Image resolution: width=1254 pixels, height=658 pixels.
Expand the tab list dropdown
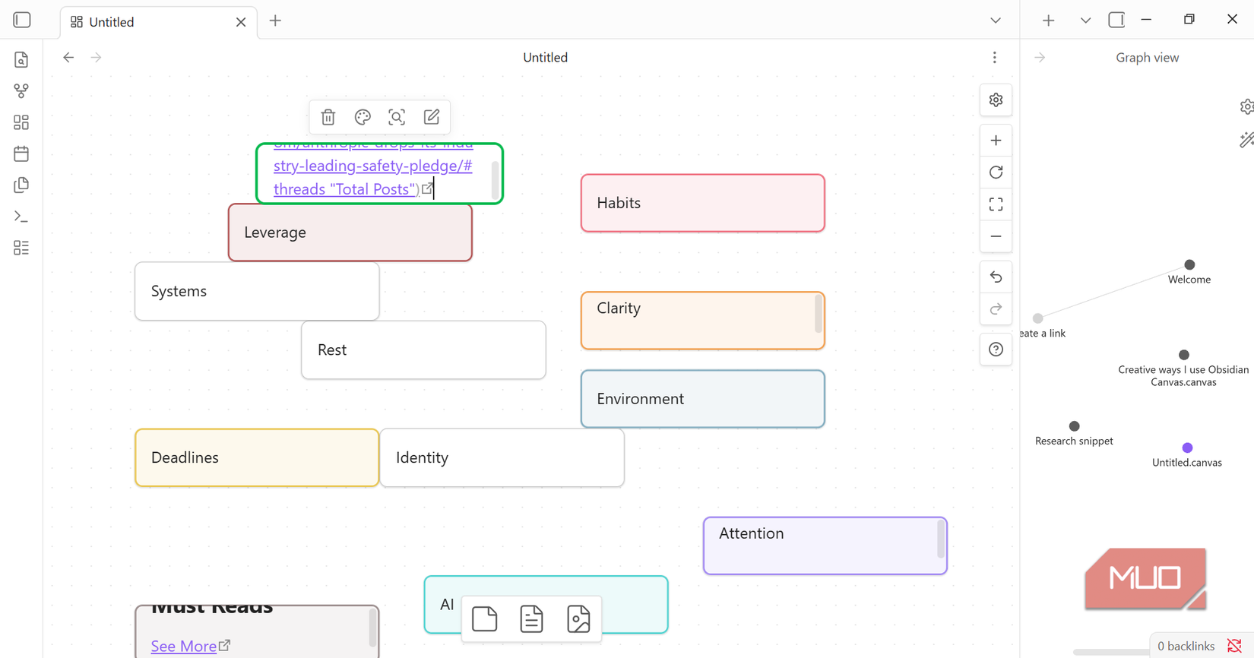coord(996,21)
